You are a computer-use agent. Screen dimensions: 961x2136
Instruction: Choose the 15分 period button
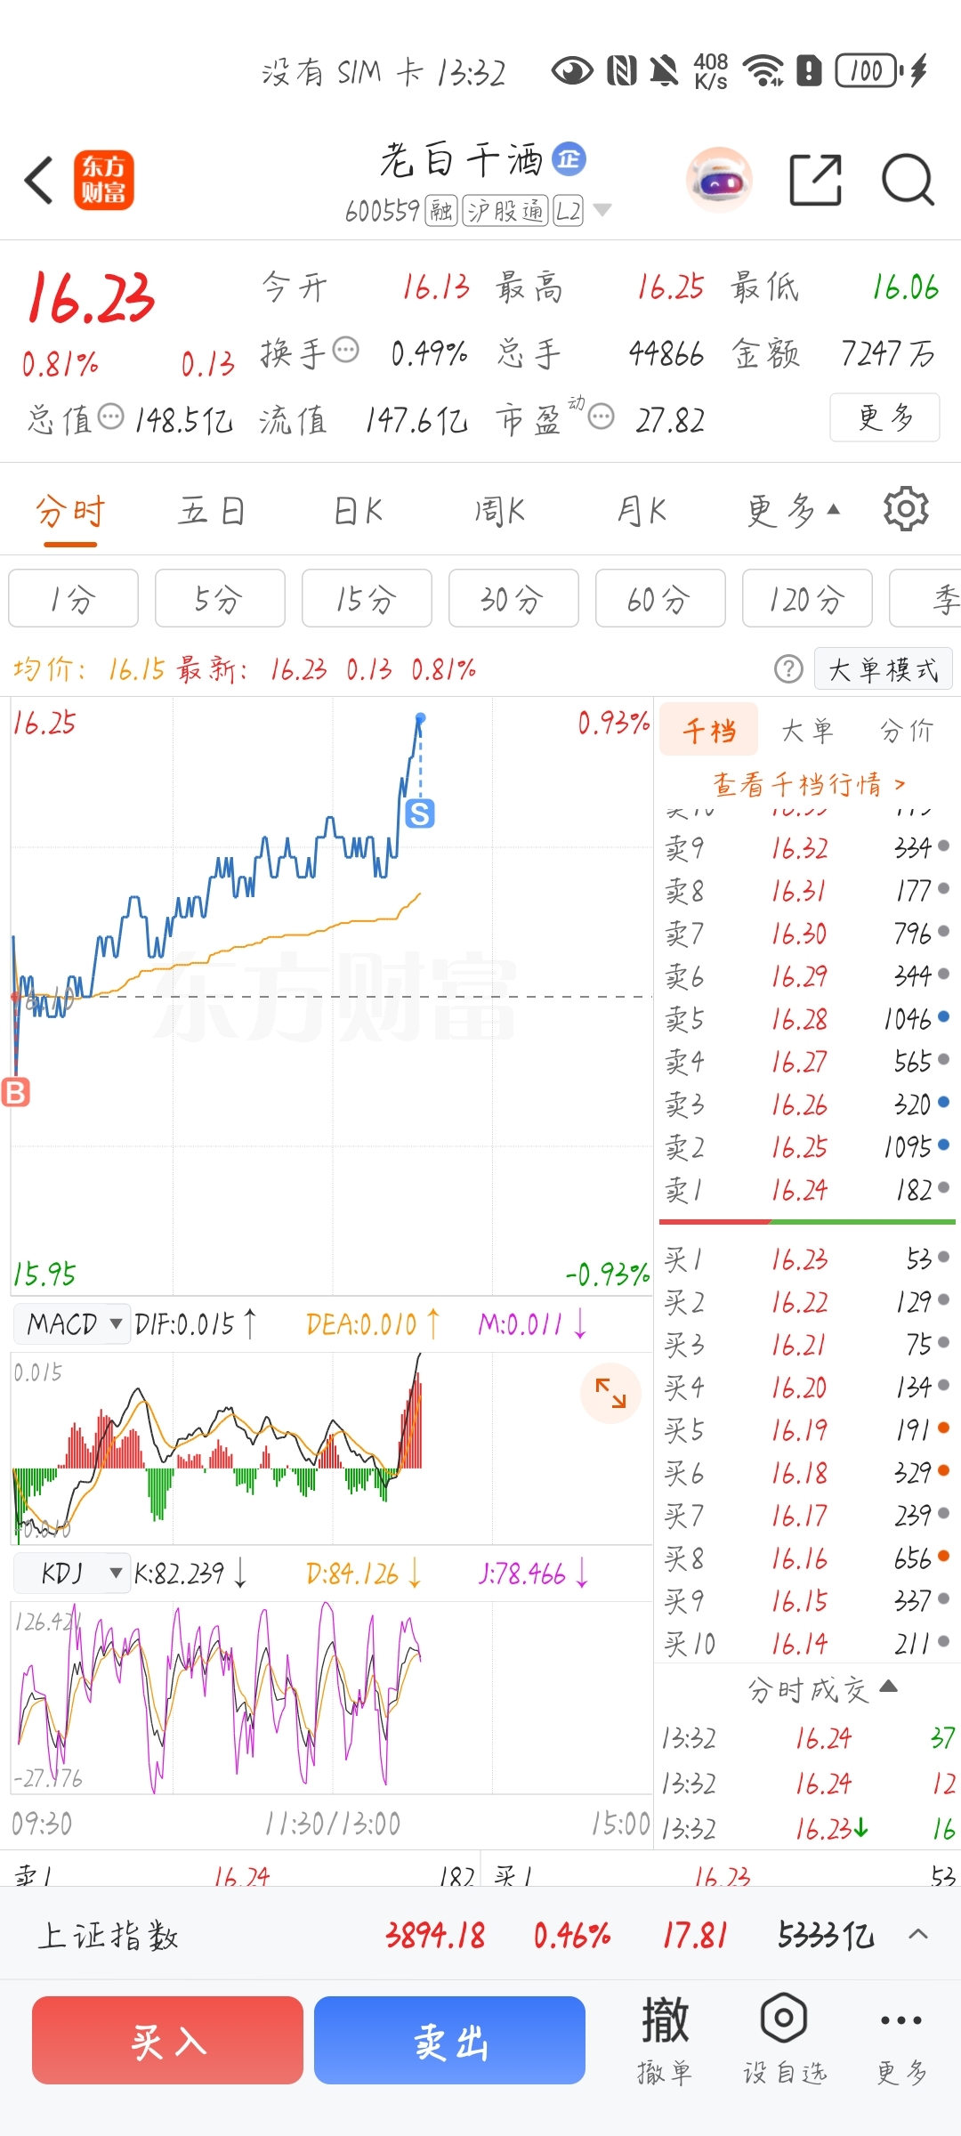point(367,599)
